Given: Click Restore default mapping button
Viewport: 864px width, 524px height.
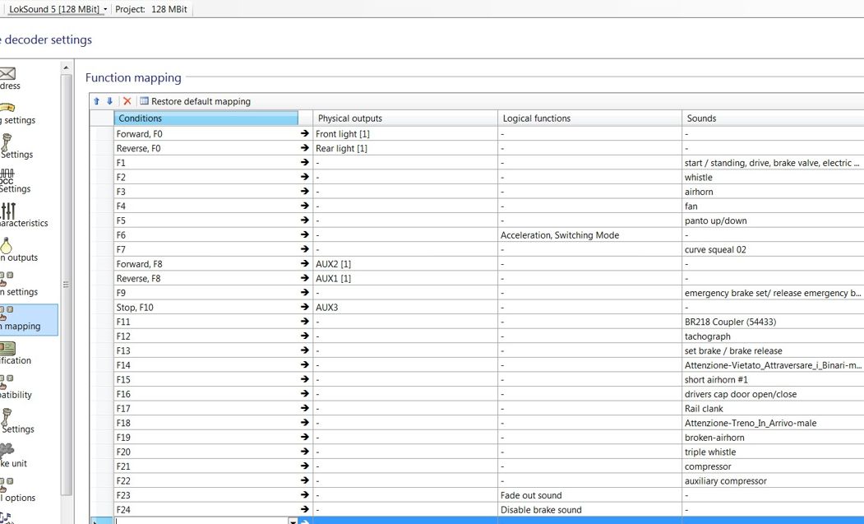Looking at the screenshot, I should (x=195, y=101).
